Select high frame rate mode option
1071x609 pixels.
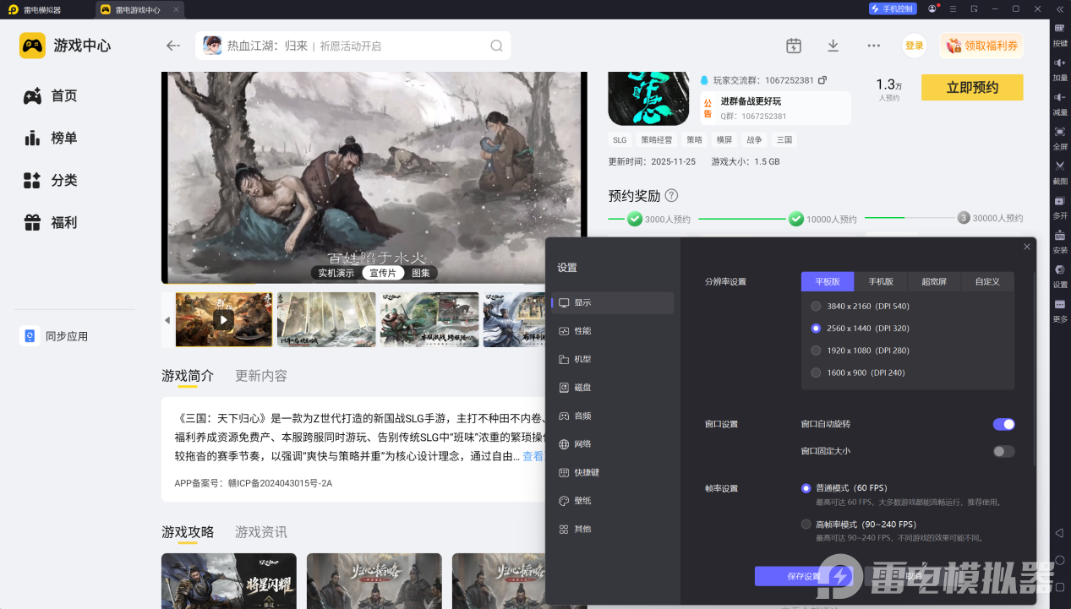(x=806, y=525)
